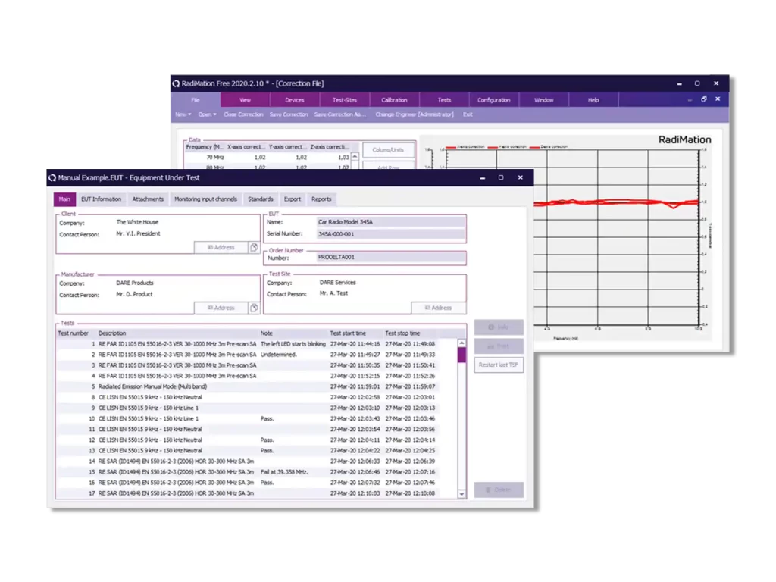Click the Test Site Address button

(439, 308)
